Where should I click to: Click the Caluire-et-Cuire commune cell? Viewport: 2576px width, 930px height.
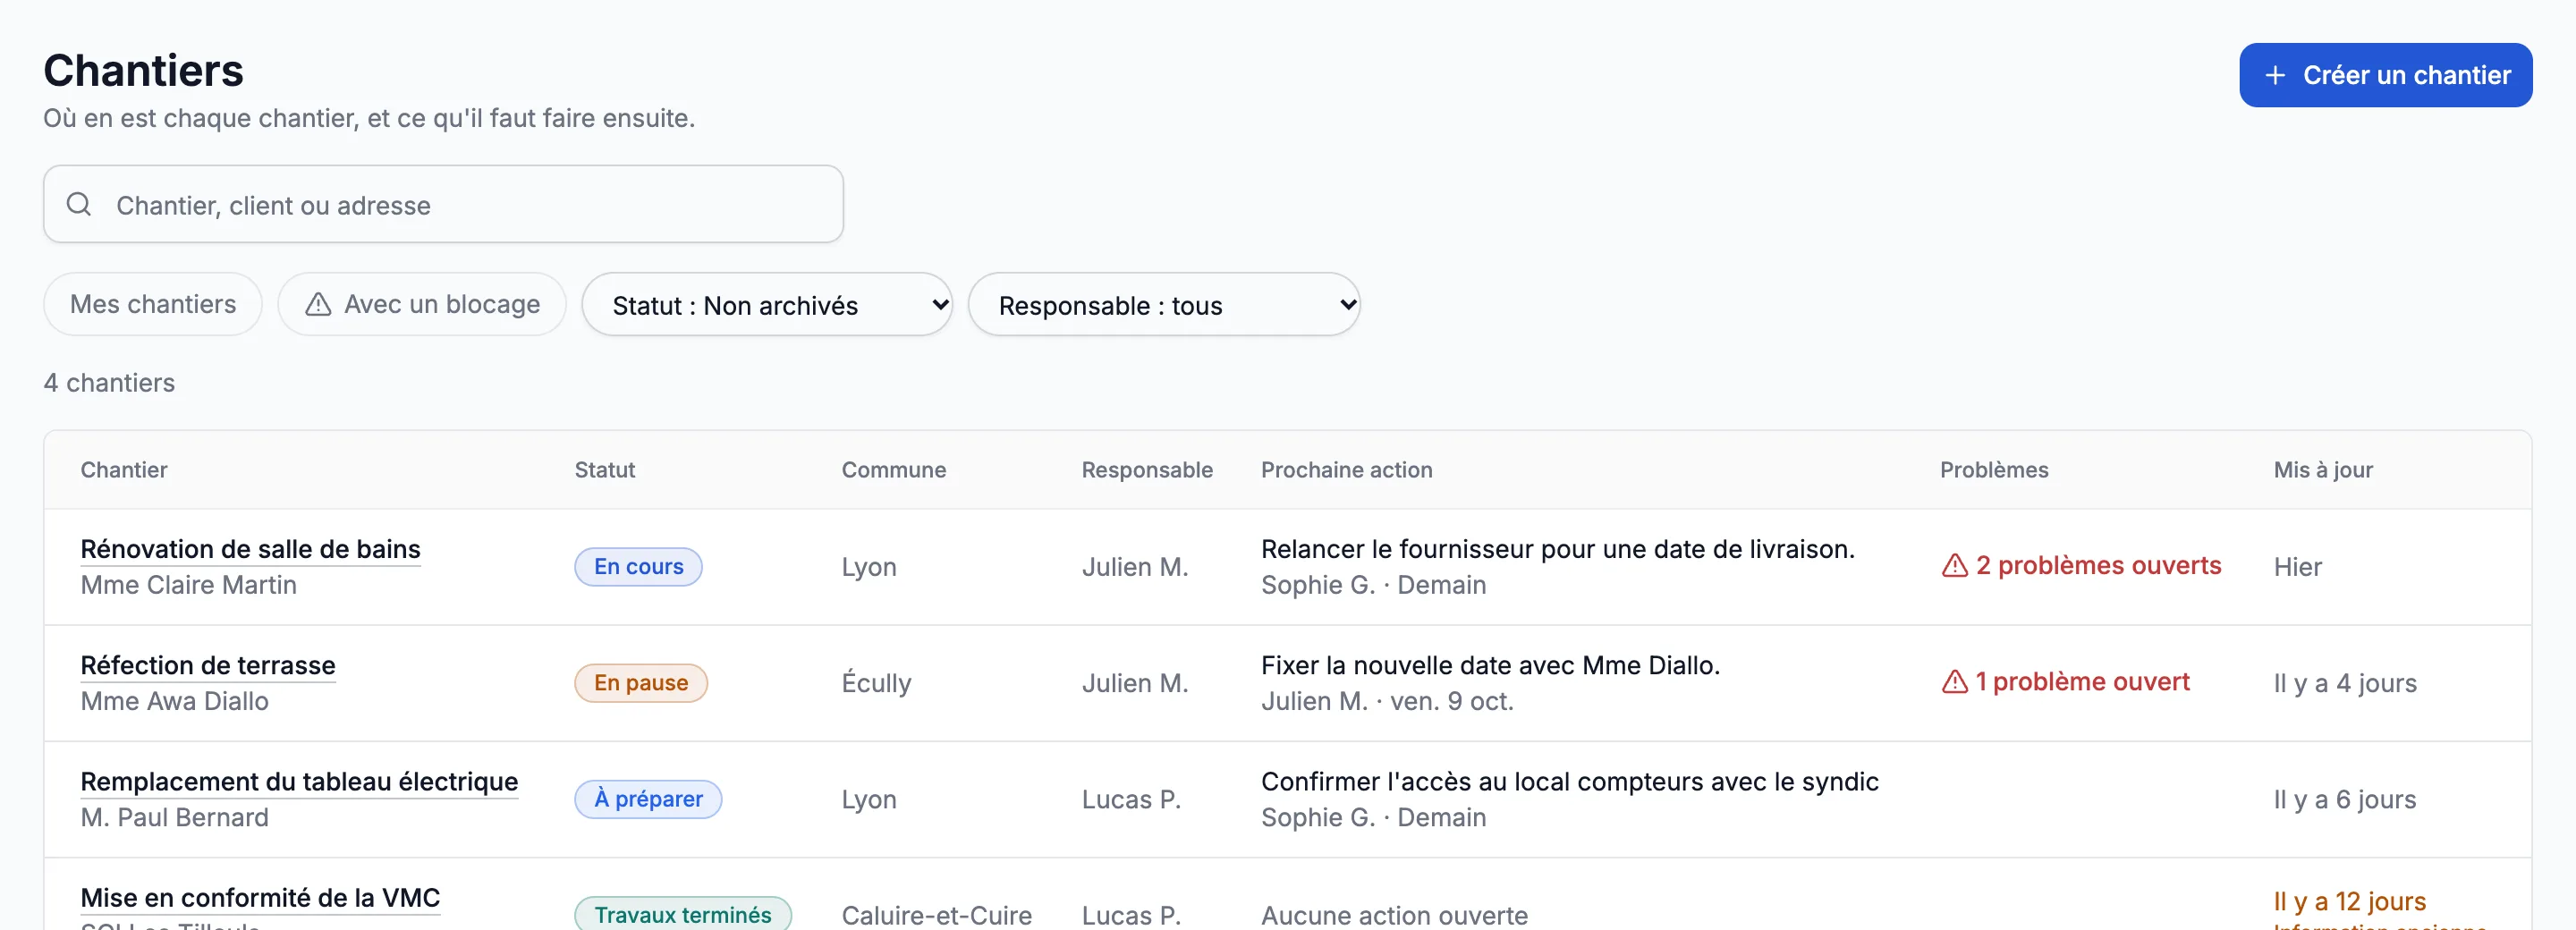click(937, 914)
